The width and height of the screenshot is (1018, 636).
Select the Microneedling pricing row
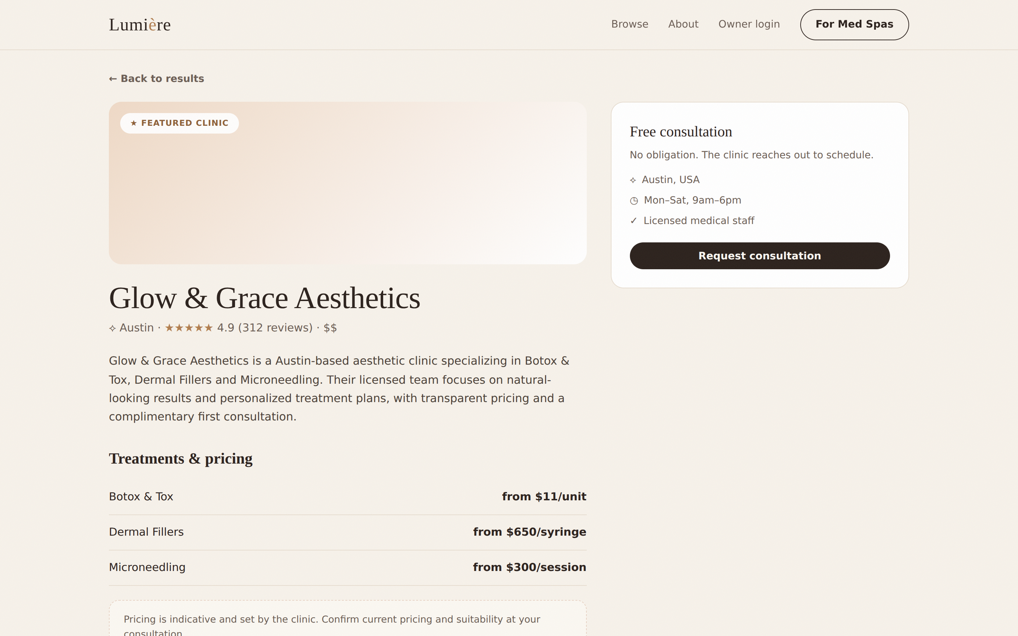pos(347,567)
